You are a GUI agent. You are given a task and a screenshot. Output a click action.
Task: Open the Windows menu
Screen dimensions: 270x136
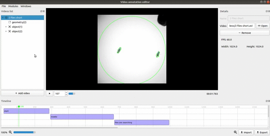point(26,6)
